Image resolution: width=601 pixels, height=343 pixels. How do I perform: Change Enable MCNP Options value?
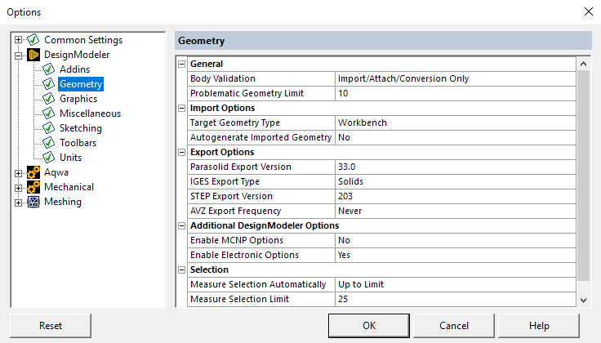(455, 240)
